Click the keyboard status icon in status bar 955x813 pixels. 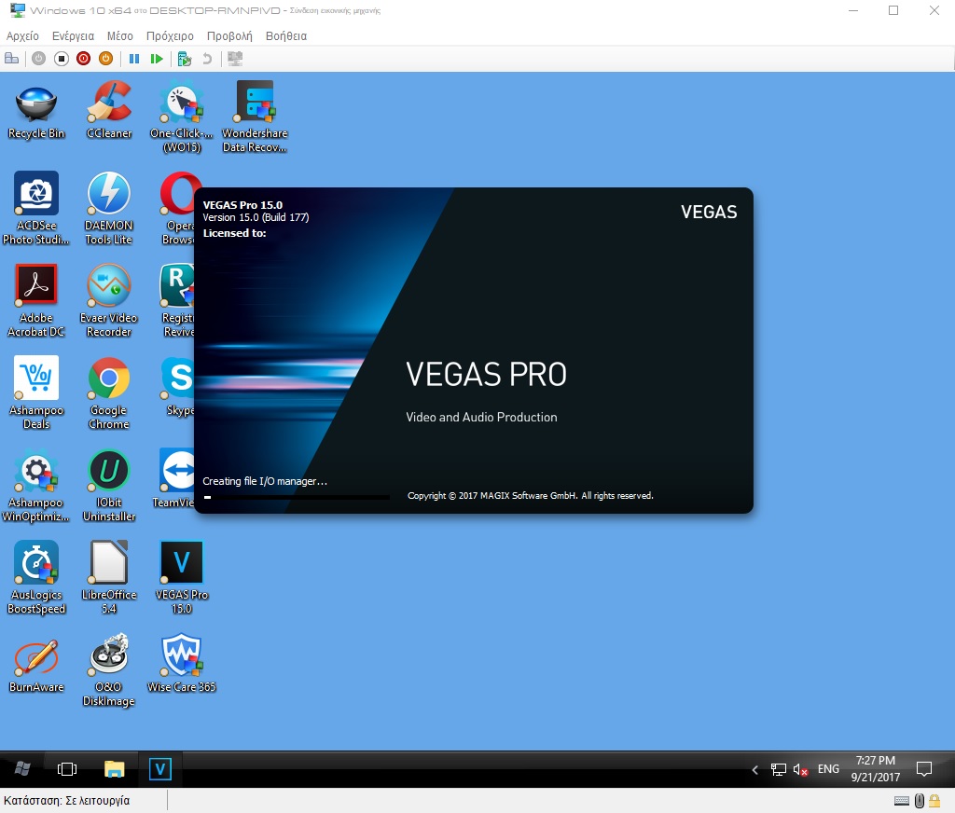pos(902,801)
